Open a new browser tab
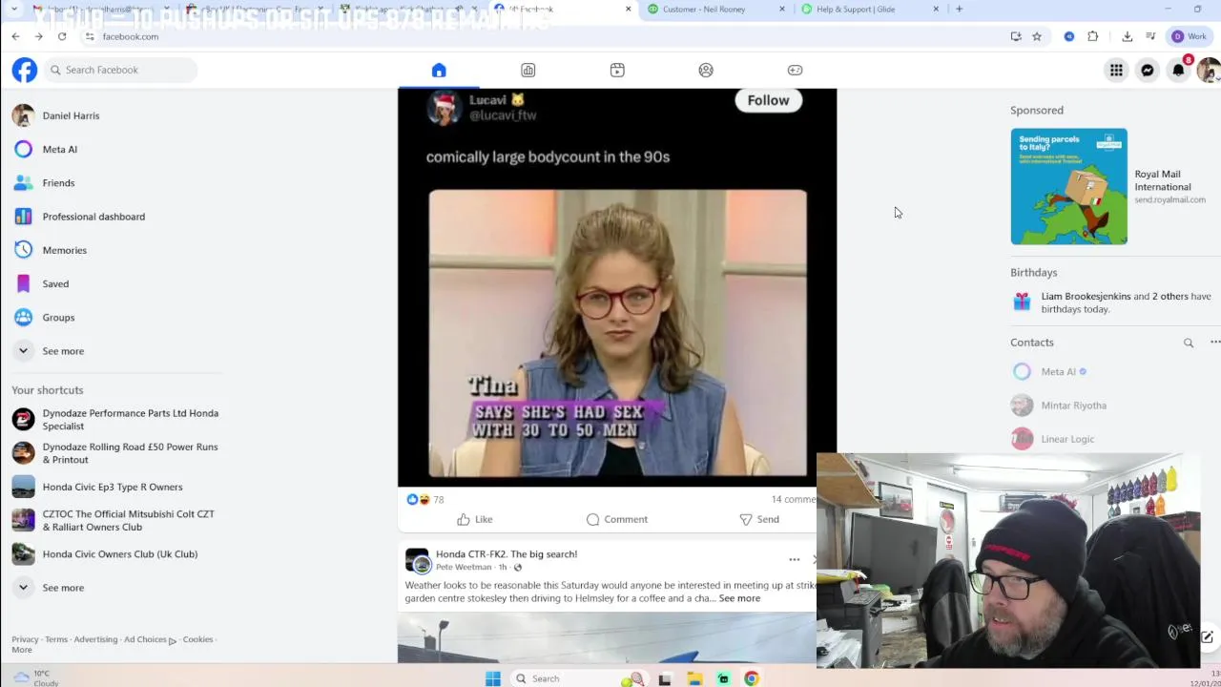Image resolution: width=1221 pixels, height=687 pixels. click(x=959, y=10)
